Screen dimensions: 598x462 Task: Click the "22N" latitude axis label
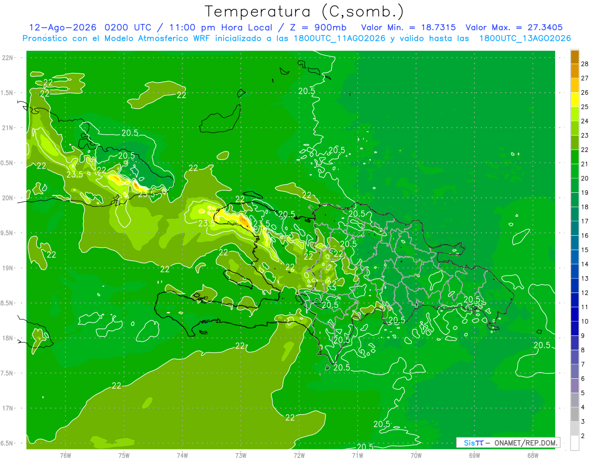point(8,58)
